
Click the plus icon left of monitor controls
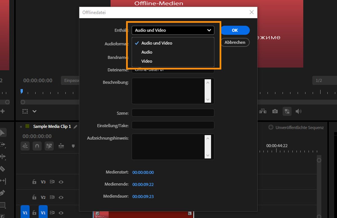[x=3, y=111]
